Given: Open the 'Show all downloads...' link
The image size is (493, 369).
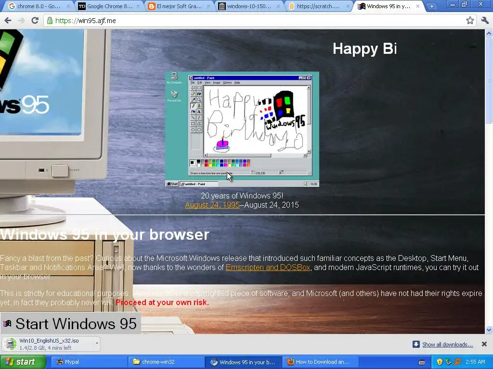Looking at the screenshot, I should (447, 344).
